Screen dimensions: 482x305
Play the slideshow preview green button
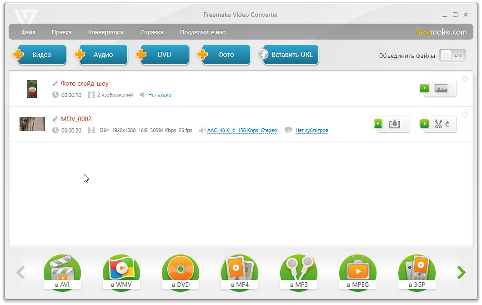pyautogui.click(x=425, y=88)
